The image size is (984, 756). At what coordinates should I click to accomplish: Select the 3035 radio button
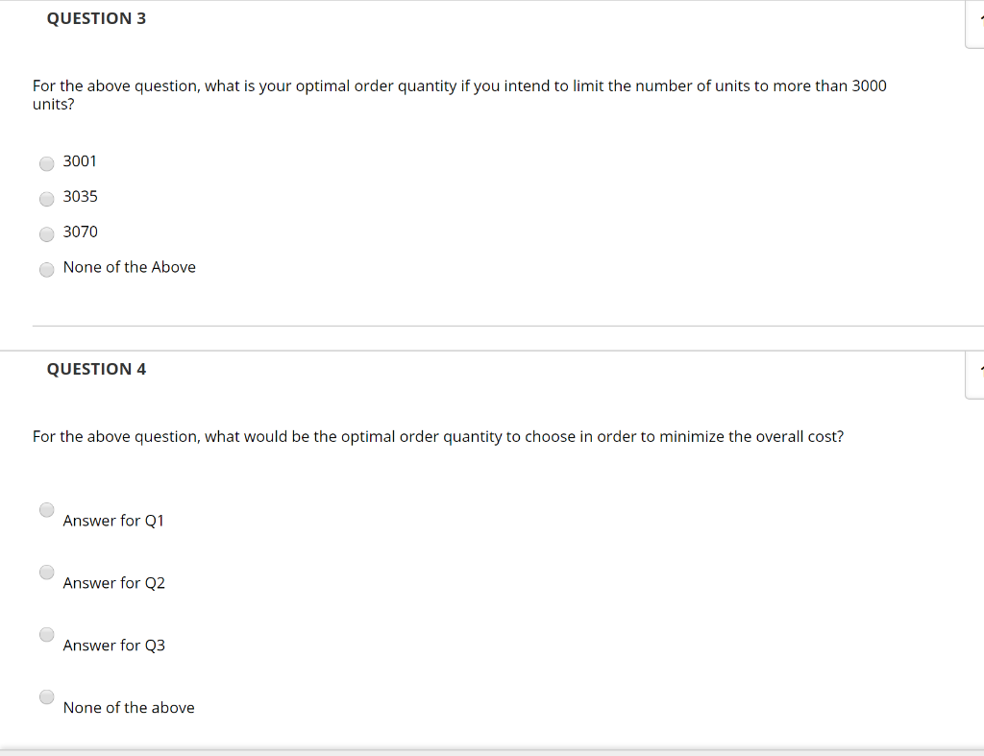coord(46,199)
